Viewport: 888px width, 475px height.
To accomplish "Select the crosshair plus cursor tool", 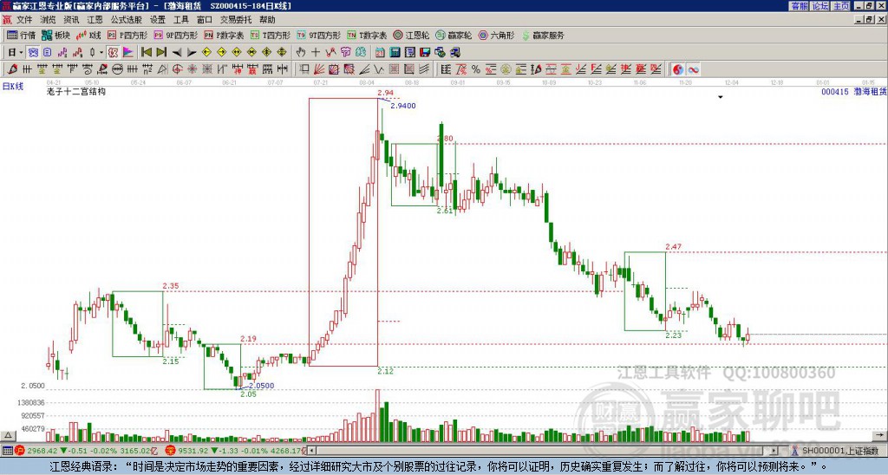I will click(x=316, y=53).
